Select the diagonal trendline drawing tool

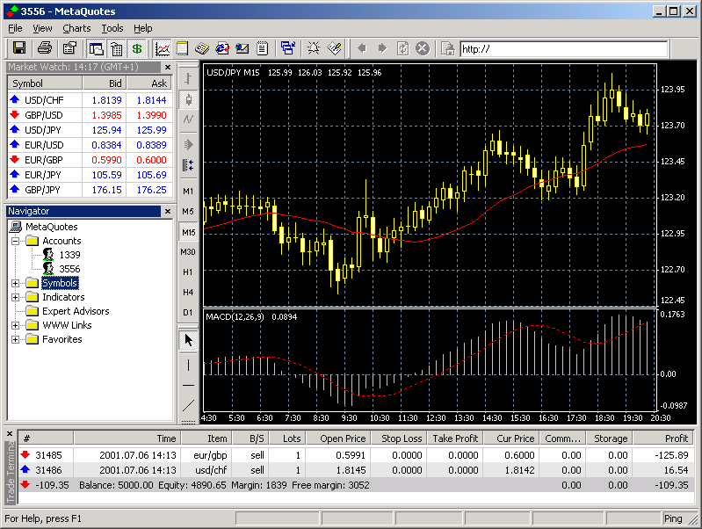(x=188, y=406)
